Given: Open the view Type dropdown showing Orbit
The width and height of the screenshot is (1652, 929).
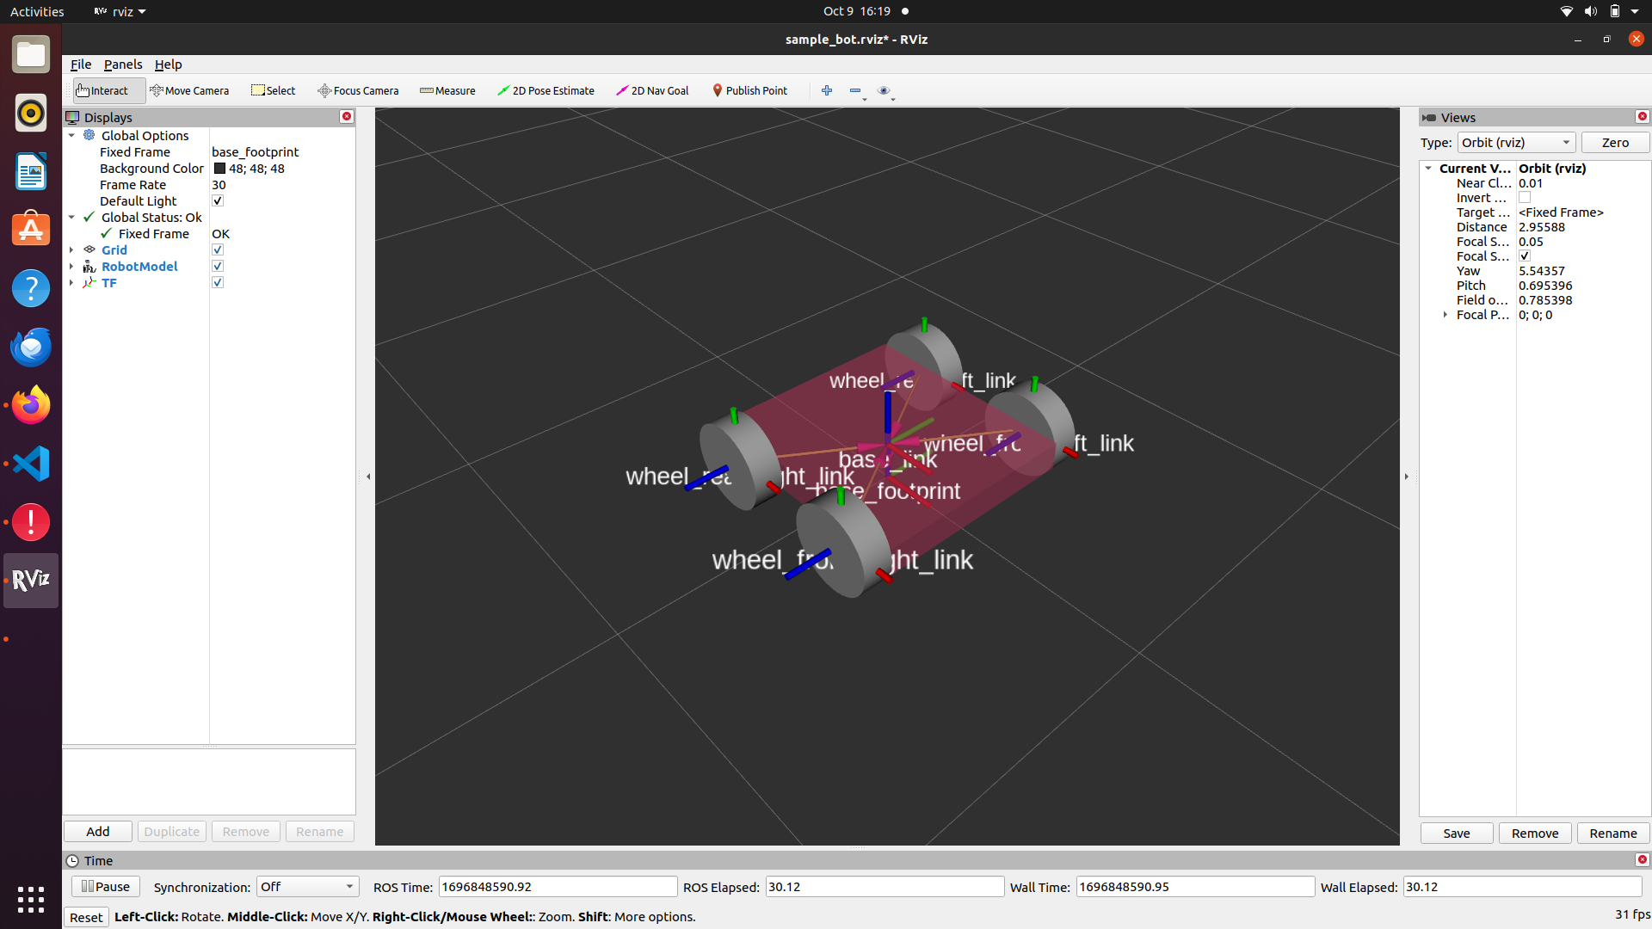Looking at the screenshot, I should (x=1516, y=142).
